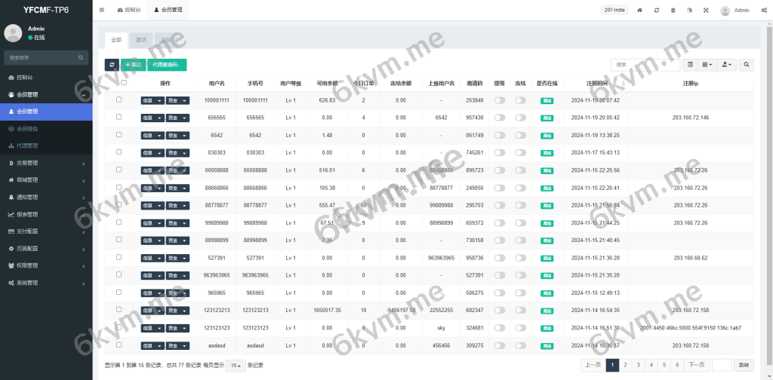Click the dark table refresh button
Screen dimensions: 773x380
tap(112, 66)
